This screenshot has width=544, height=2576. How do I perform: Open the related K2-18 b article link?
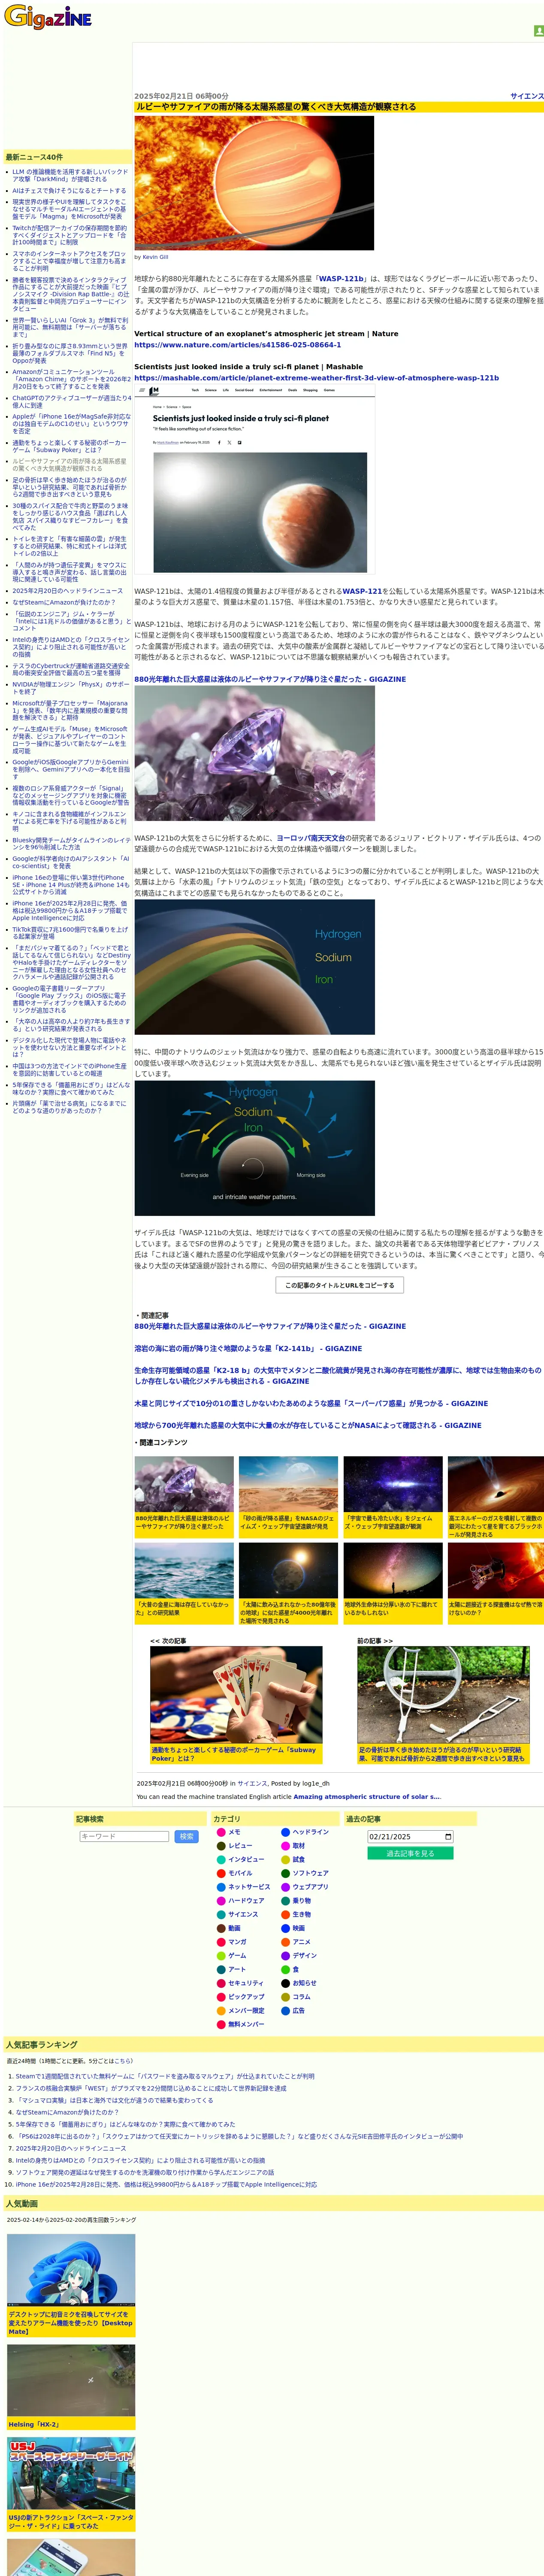tap(337, 1376)
